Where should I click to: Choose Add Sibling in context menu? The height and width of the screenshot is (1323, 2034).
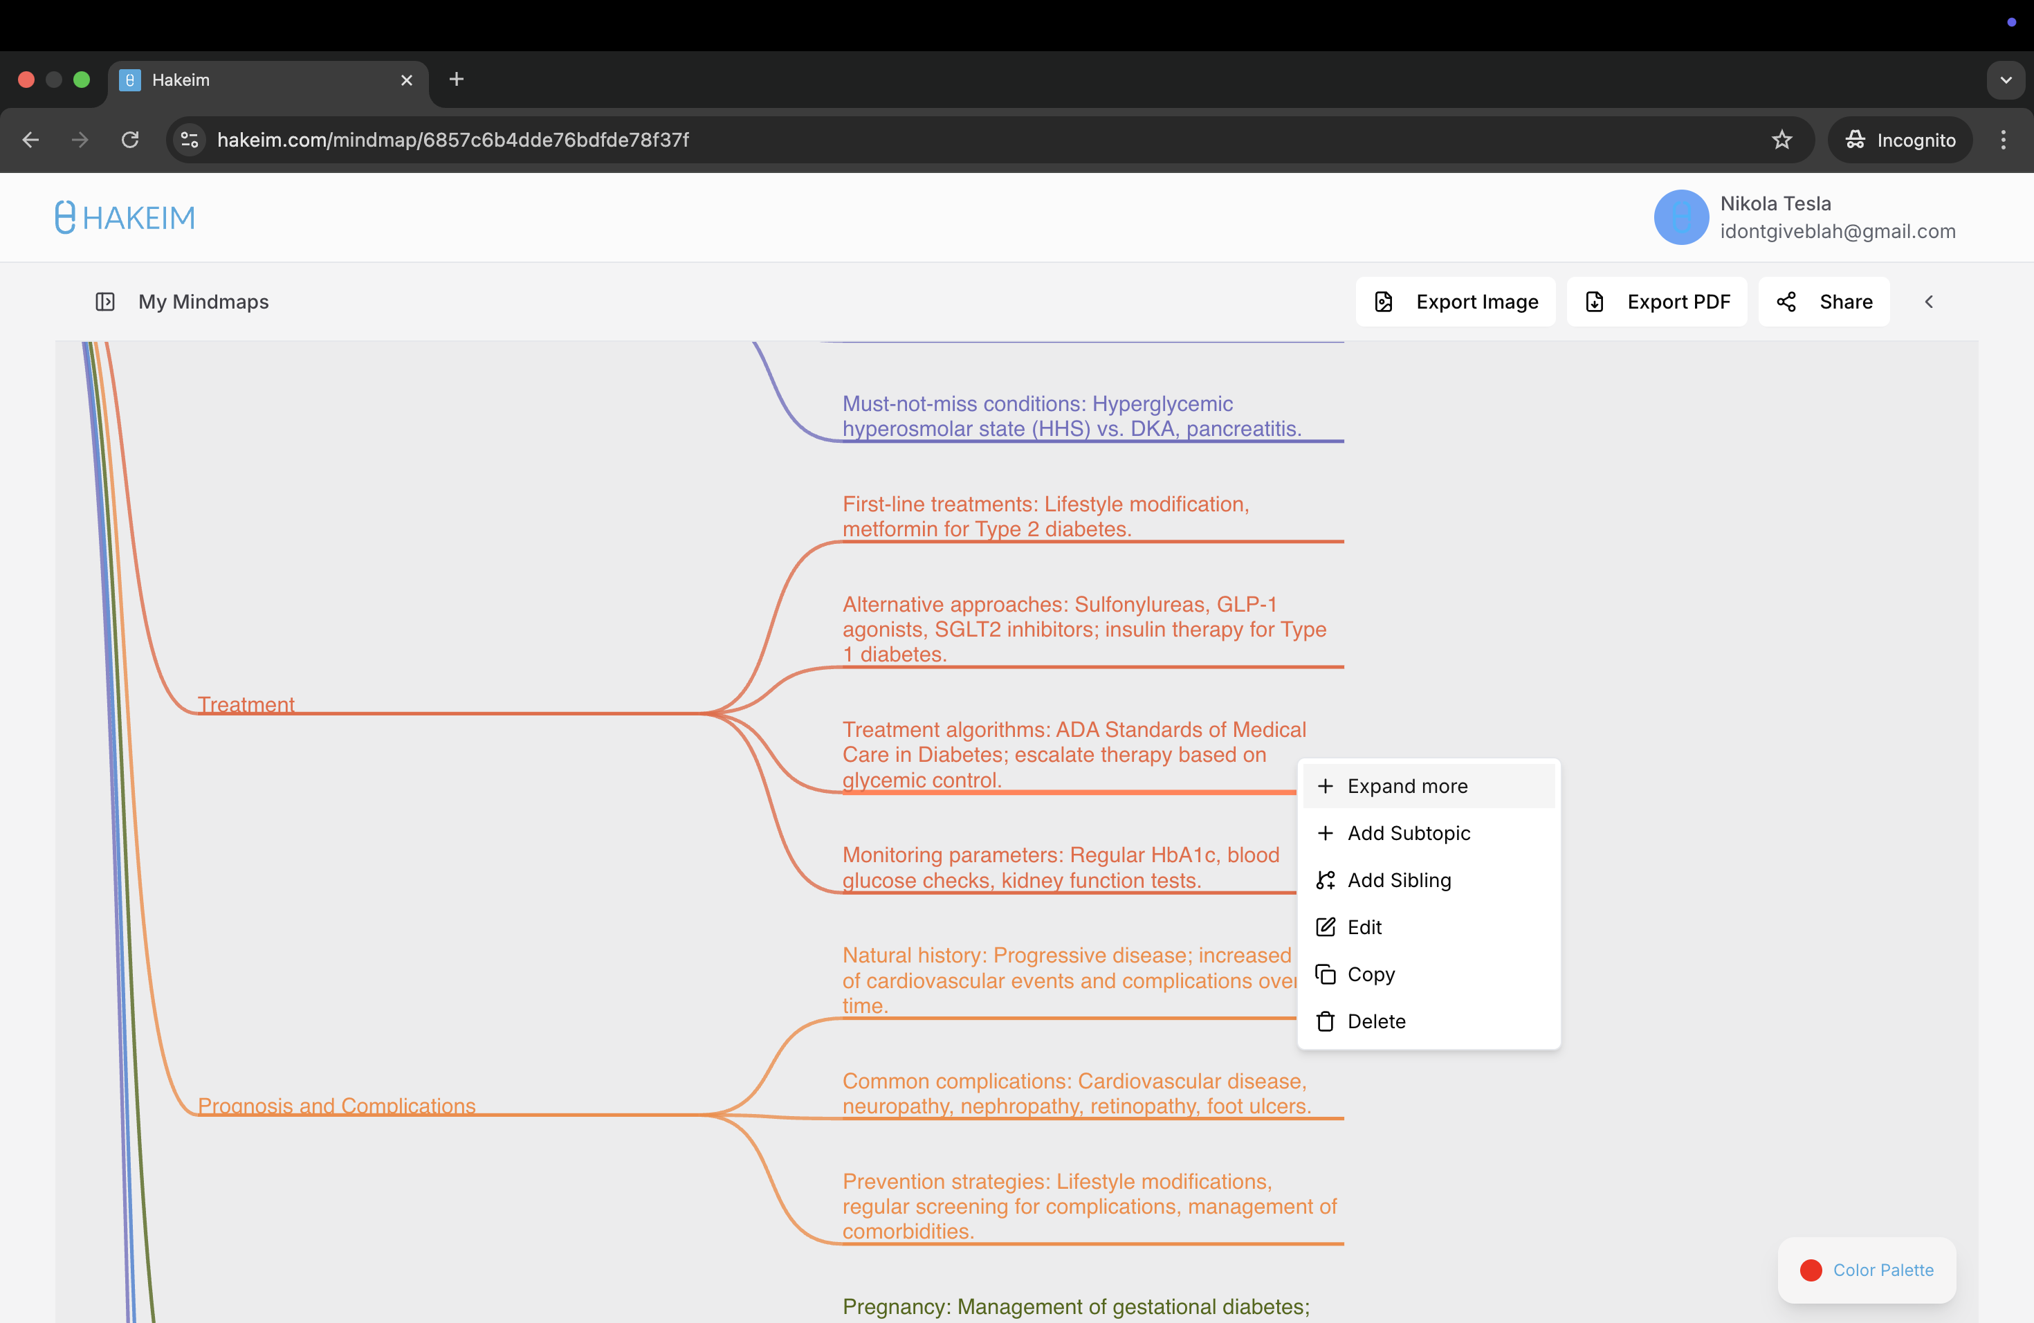1429,880
